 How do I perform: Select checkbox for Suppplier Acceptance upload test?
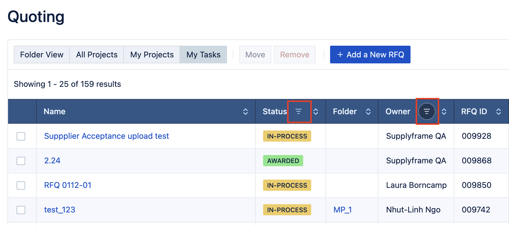(x=21, y=136)
